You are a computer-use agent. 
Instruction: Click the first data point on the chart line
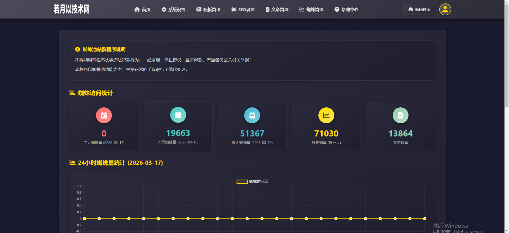(85, 219)
